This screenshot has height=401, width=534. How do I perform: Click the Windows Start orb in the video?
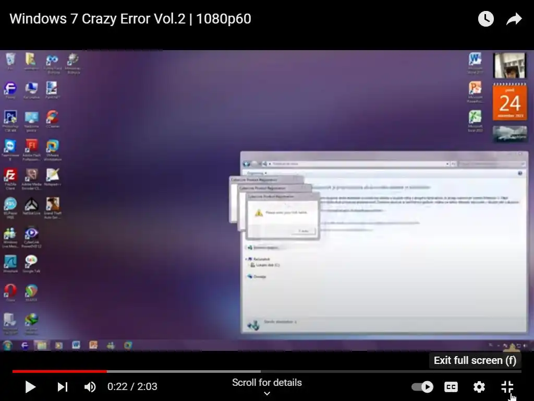7,346
